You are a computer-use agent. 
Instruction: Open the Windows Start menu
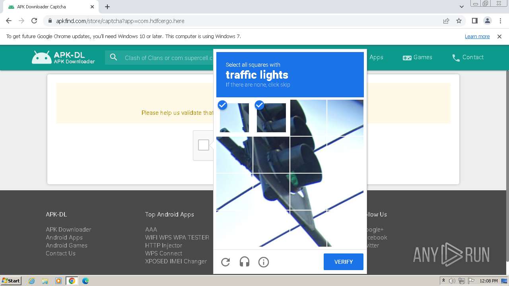(x=11, y=280)
